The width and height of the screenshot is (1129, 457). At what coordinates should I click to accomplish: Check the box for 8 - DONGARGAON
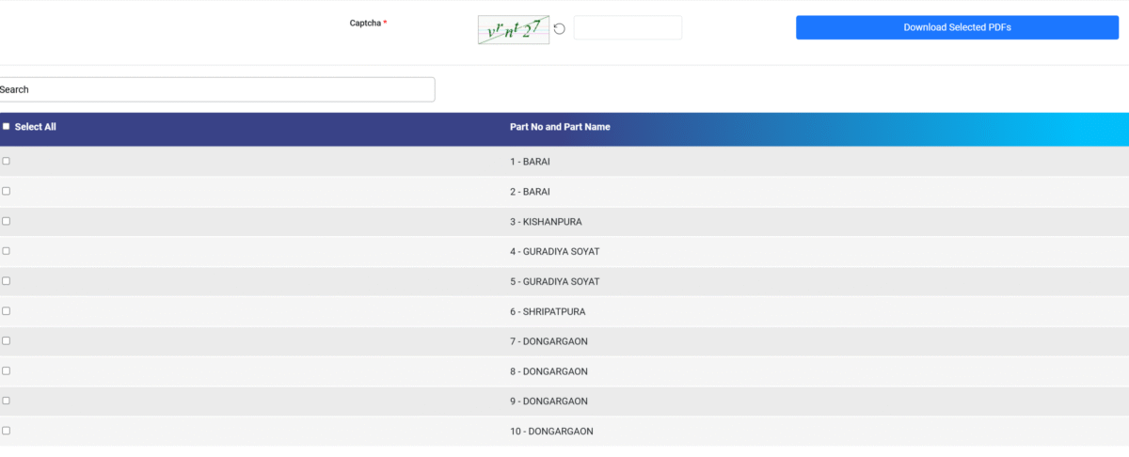click(x=7, y=370)
